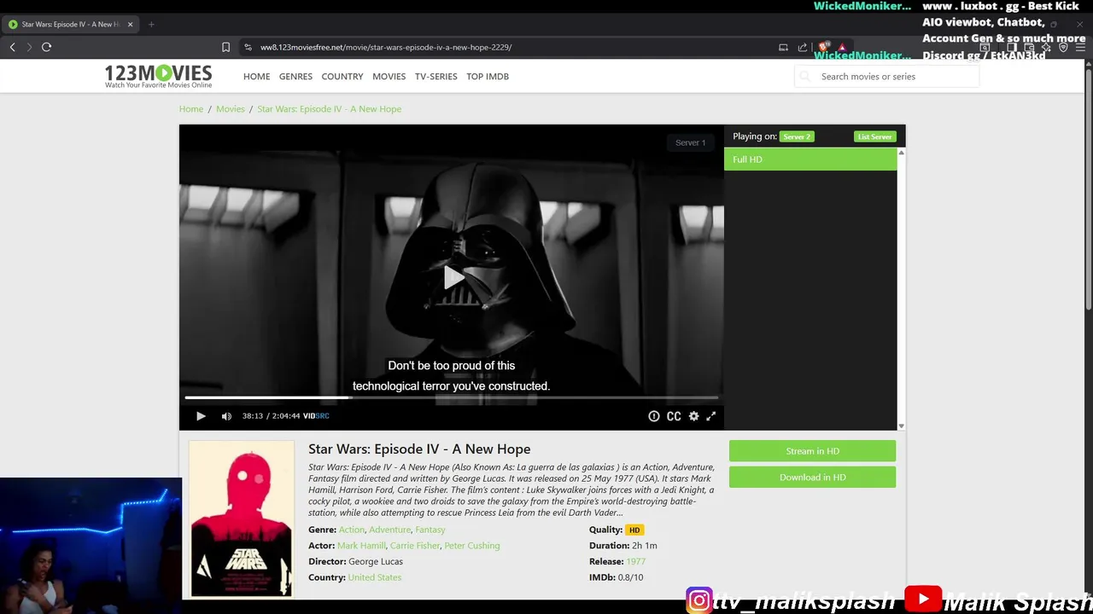Click the Star Wars breadcrumb link
This screenshot has width=1093, height=614.
point(330,109)
